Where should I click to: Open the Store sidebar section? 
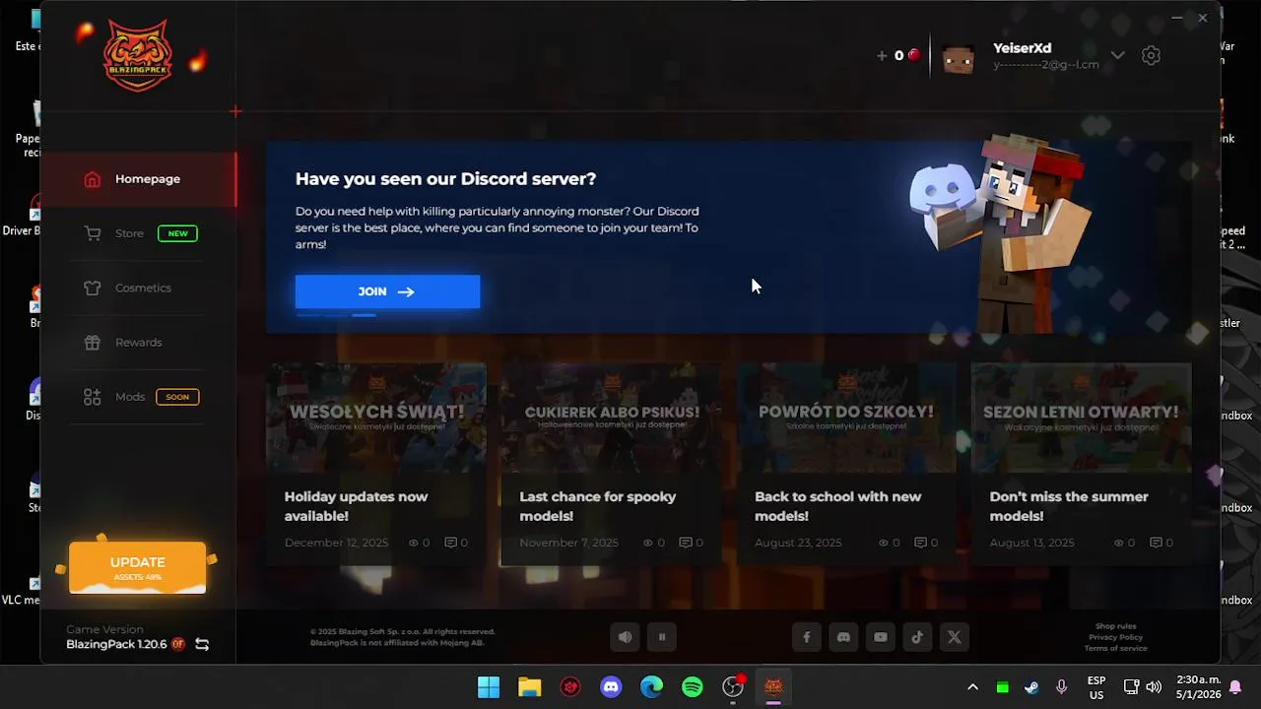[x=138, y=233]
